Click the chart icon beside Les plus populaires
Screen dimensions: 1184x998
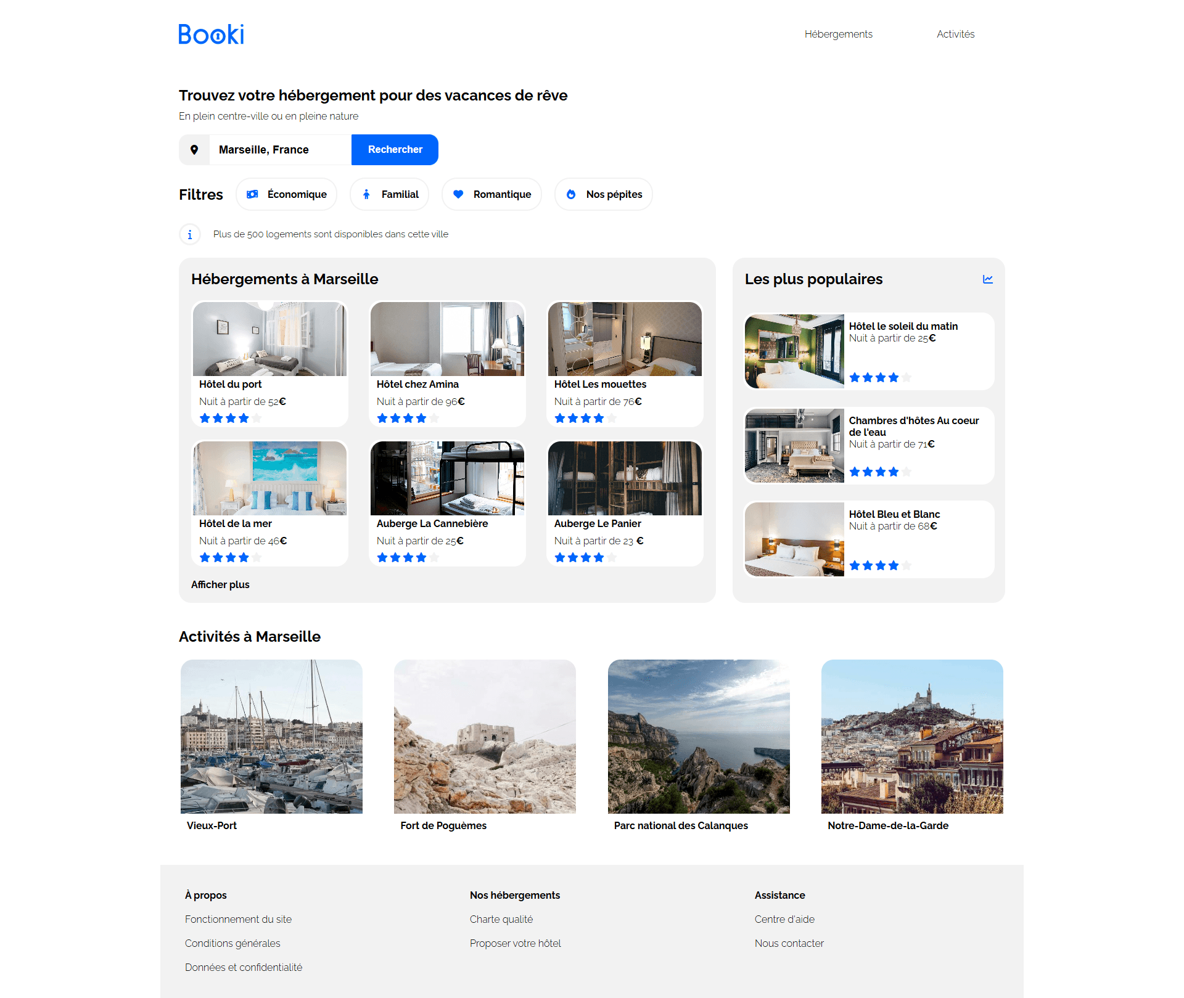coord(987,279)
